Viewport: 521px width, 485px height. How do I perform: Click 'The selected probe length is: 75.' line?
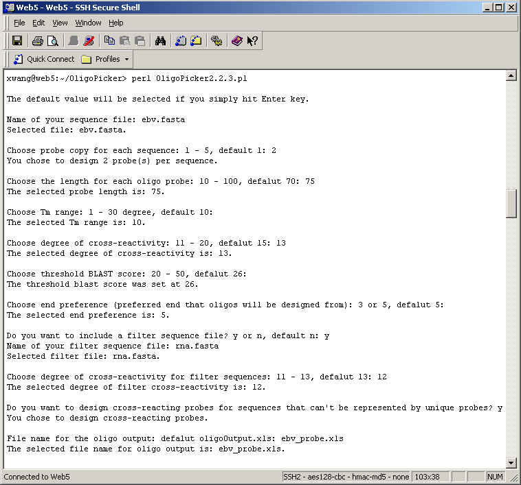pyautogui.click(x=85, y=191)
